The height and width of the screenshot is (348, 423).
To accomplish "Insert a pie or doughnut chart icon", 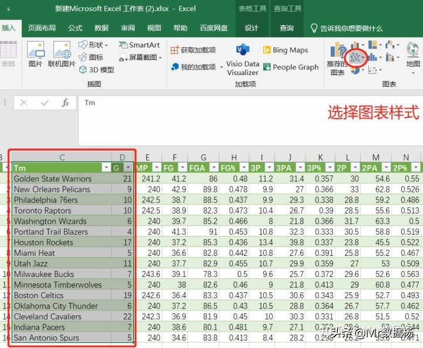I will click(x=356, y=70).
